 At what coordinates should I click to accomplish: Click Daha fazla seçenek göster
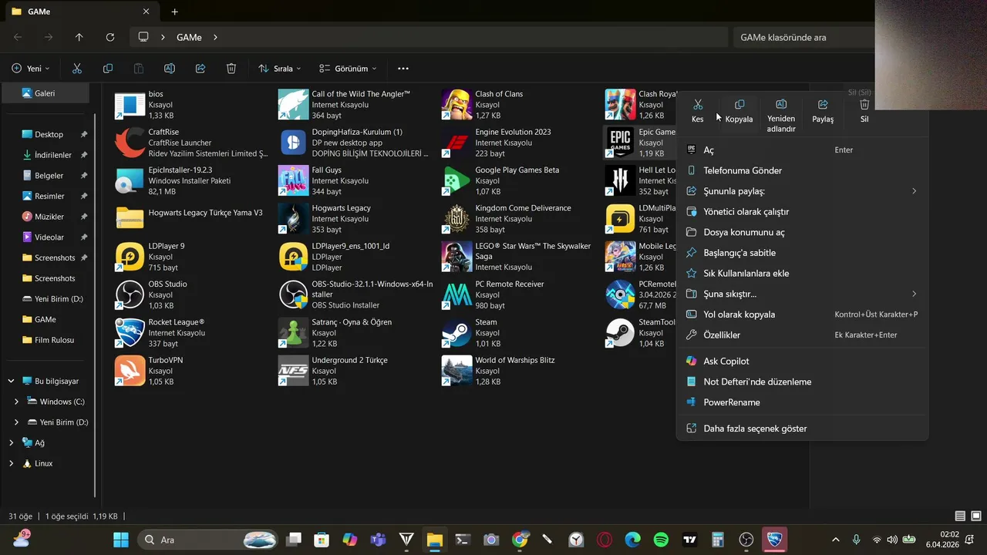tap(802, 429)
